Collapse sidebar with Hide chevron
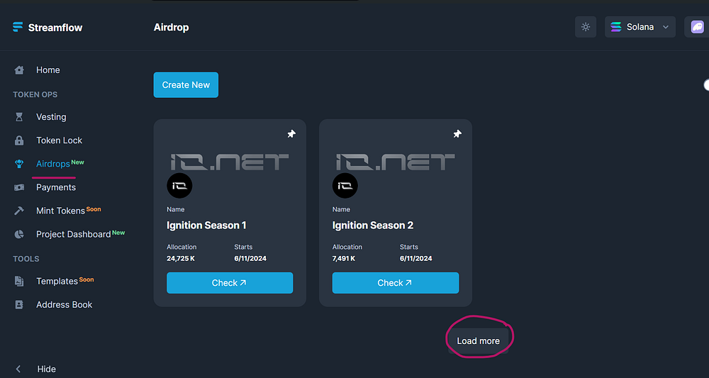 click(18, 369)
